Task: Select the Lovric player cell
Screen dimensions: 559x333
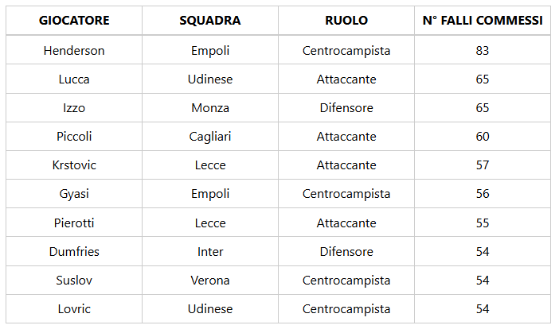Action: pos(74,309)
